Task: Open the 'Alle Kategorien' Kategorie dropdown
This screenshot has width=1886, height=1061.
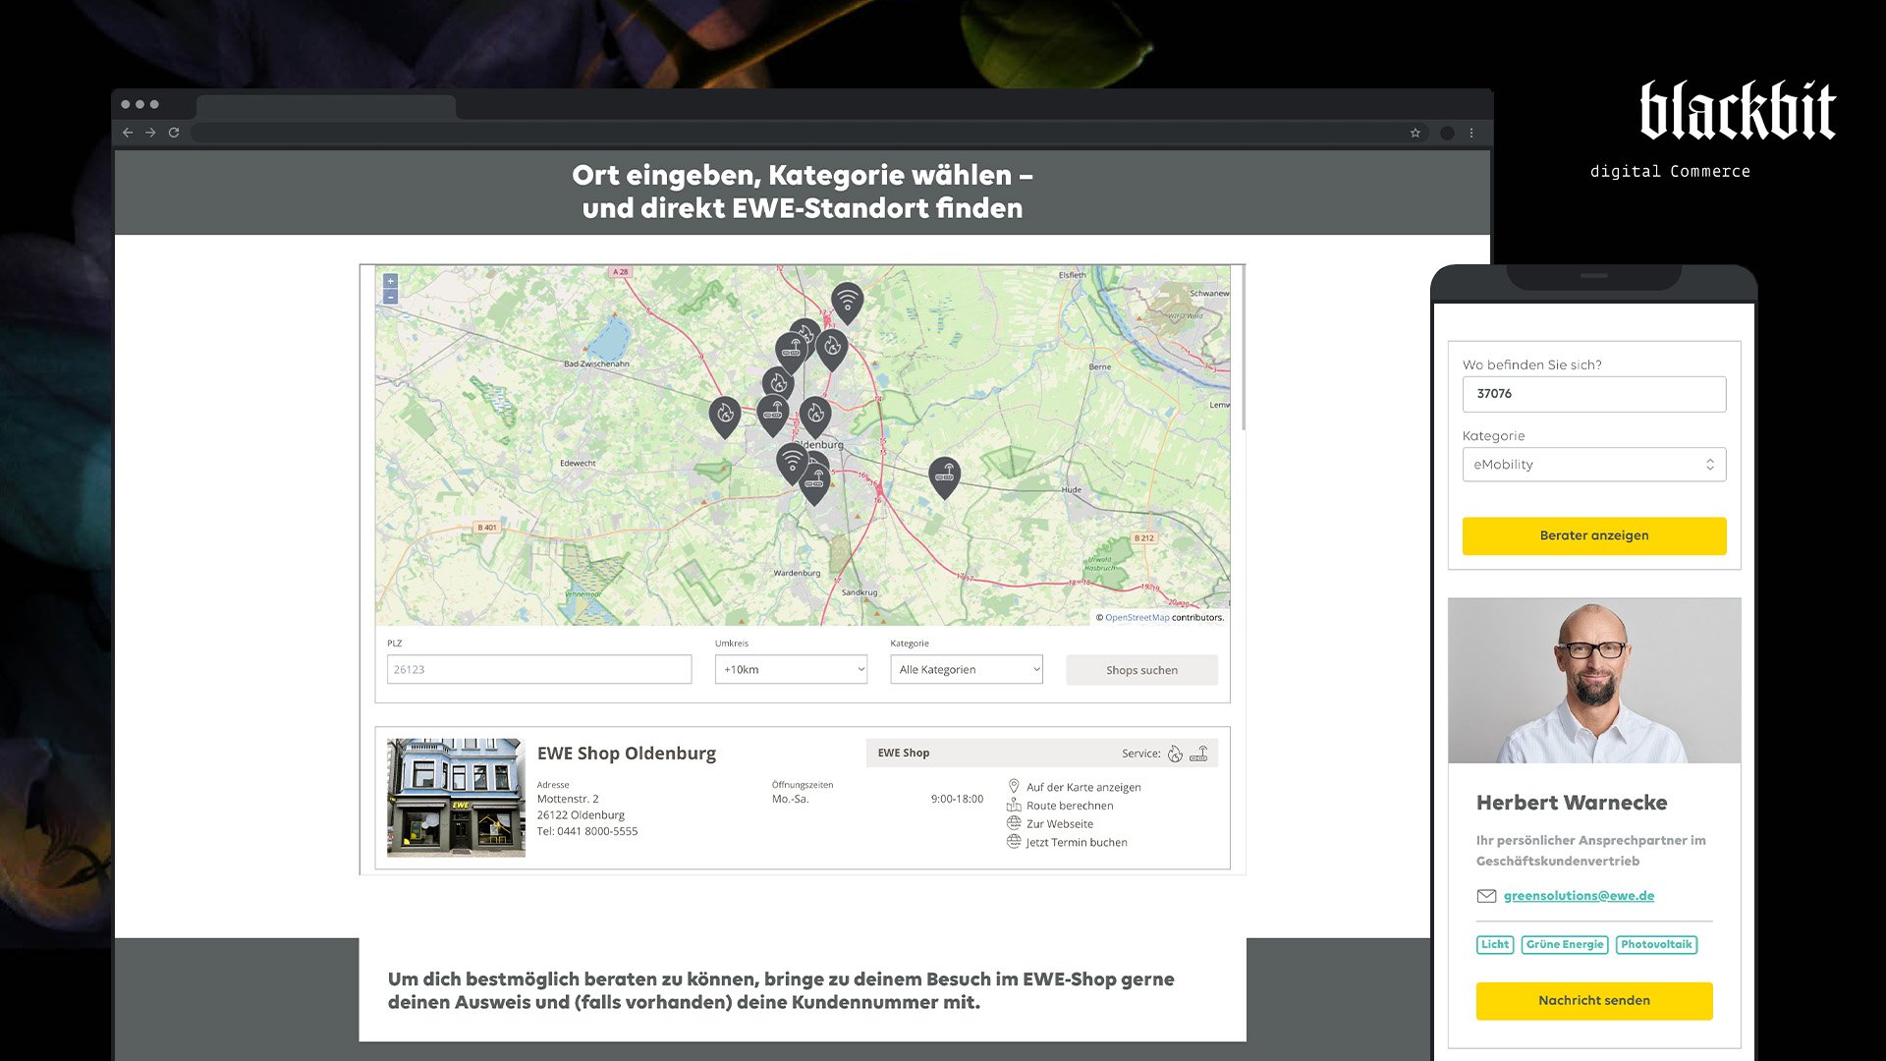Action: [966, 669]
